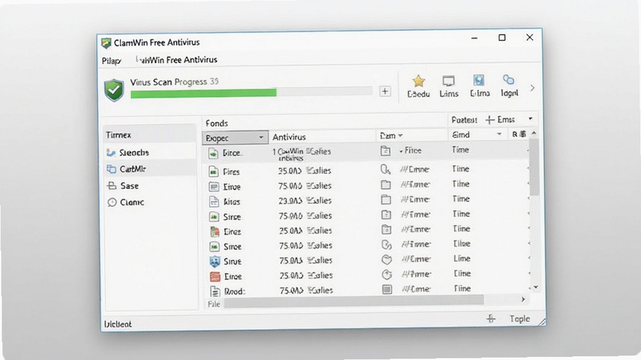Open dropdown arrow next to Emss
The width and height of the screenshot is (641, 360).
[x=530, y=118]
